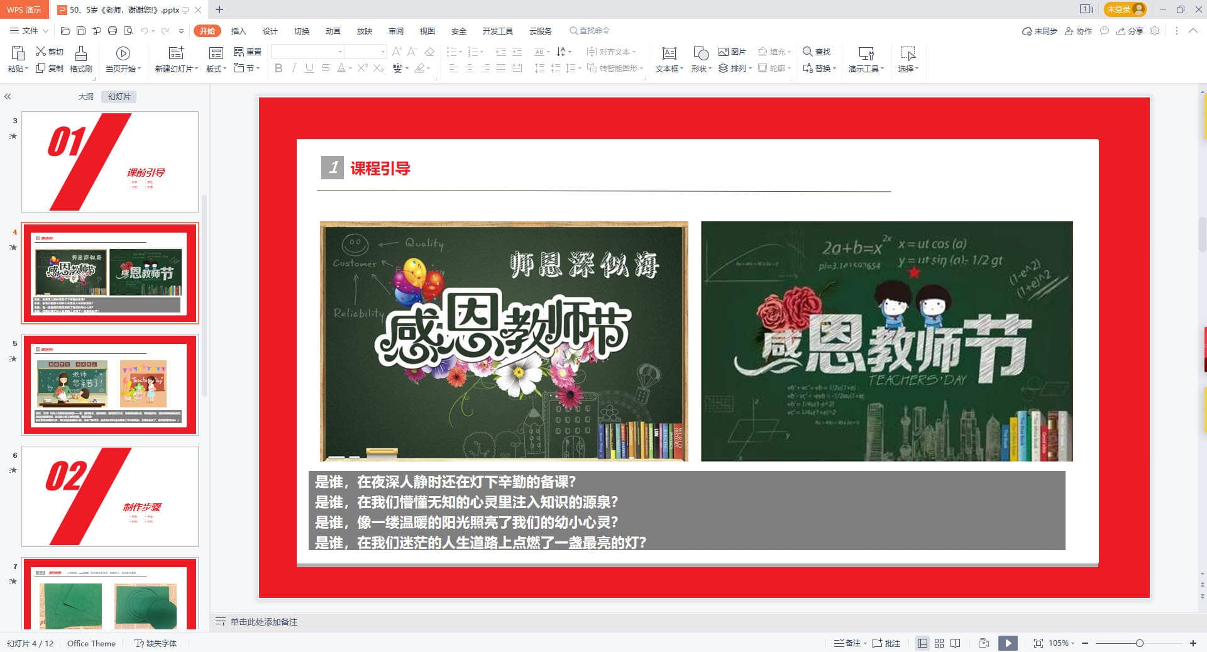
Task: Click the font color A swatch
Action: pyautogui.click(x=341, y=68)
